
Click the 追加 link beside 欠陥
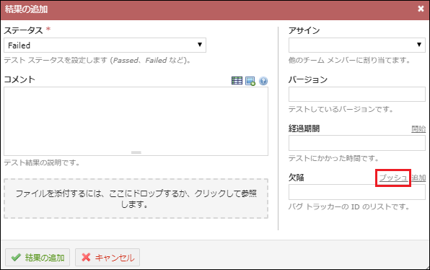pyautogui.click(x=418, y=178)
